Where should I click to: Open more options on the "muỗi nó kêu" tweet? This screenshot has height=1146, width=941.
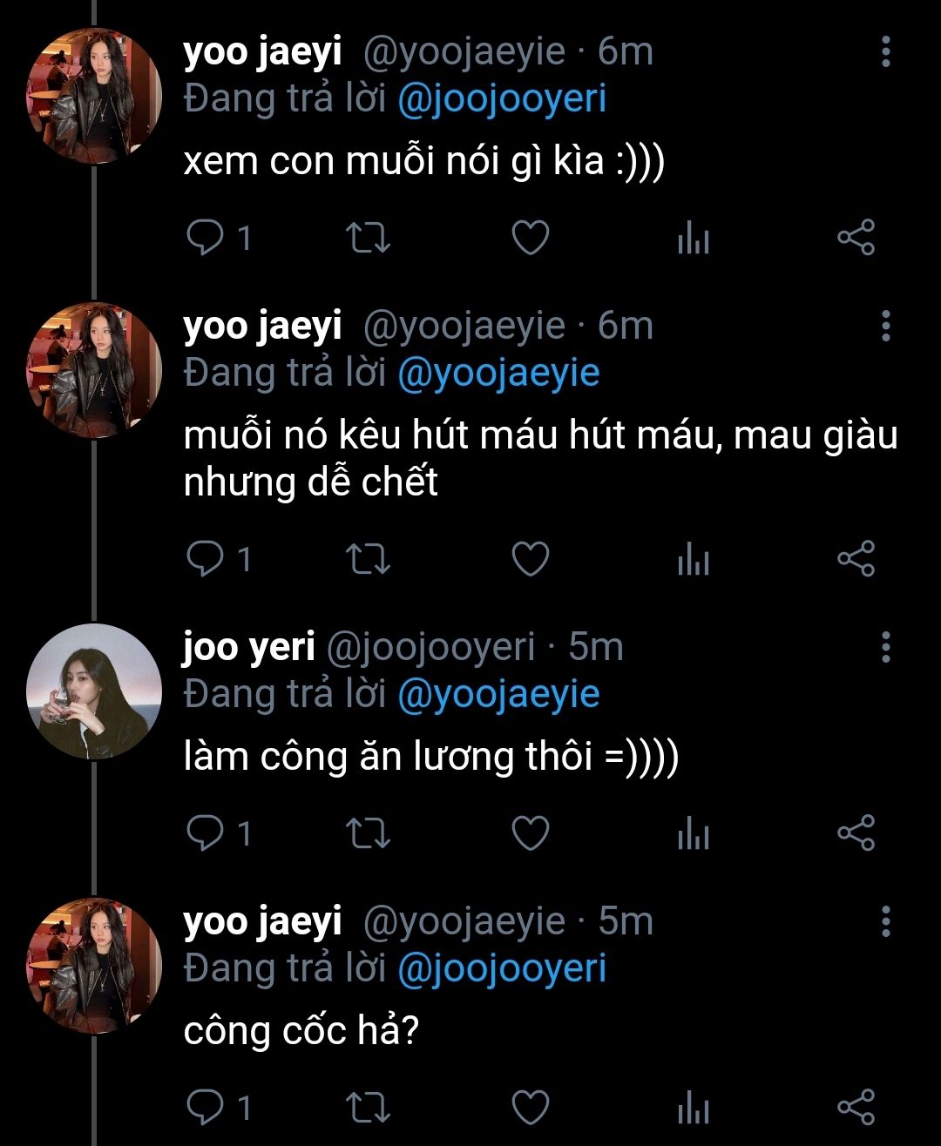point(885,326)
